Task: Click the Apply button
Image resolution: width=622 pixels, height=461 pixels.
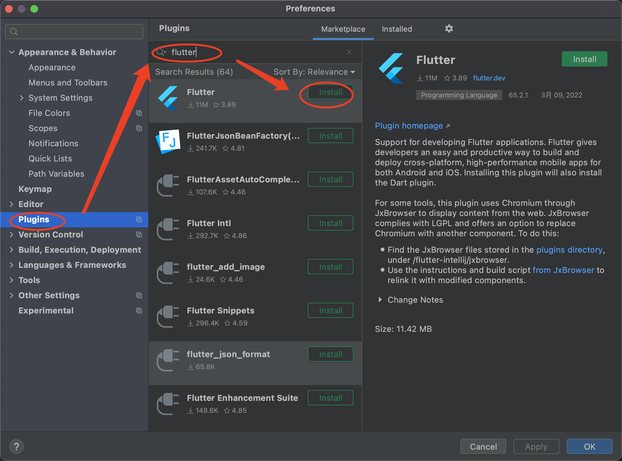Action: pyautogui.click(x=536, y=446)
